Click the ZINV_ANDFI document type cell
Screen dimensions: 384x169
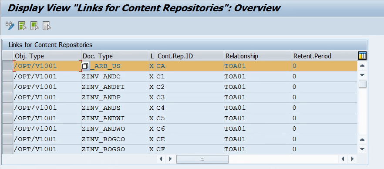click(115, 87)
